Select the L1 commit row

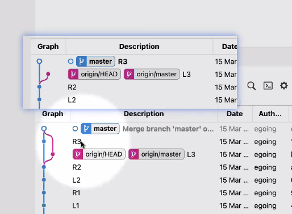164,205
